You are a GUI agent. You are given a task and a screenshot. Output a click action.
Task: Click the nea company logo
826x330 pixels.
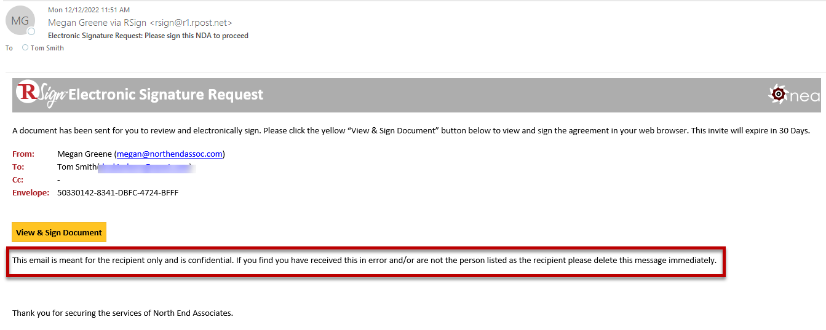(x=794, y=95)
